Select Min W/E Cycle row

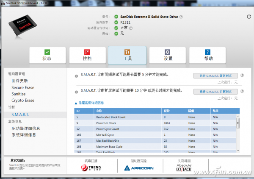point(155,135)
